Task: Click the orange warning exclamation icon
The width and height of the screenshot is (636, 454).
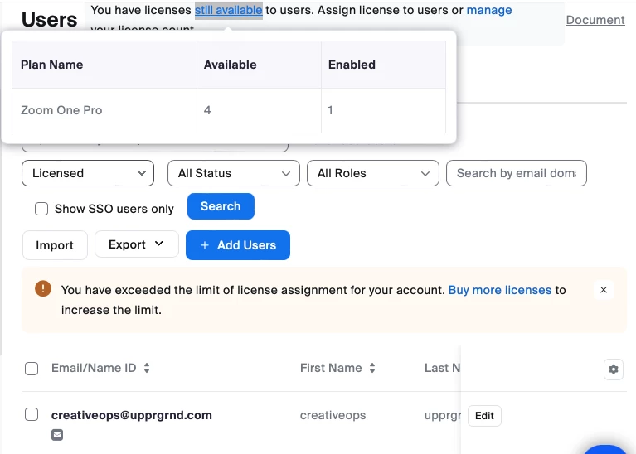Action: tap(43, 289)
